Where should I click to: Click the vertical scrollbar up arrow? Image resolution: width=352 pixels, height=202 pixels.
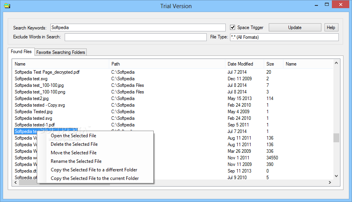(x=336, y=63)
